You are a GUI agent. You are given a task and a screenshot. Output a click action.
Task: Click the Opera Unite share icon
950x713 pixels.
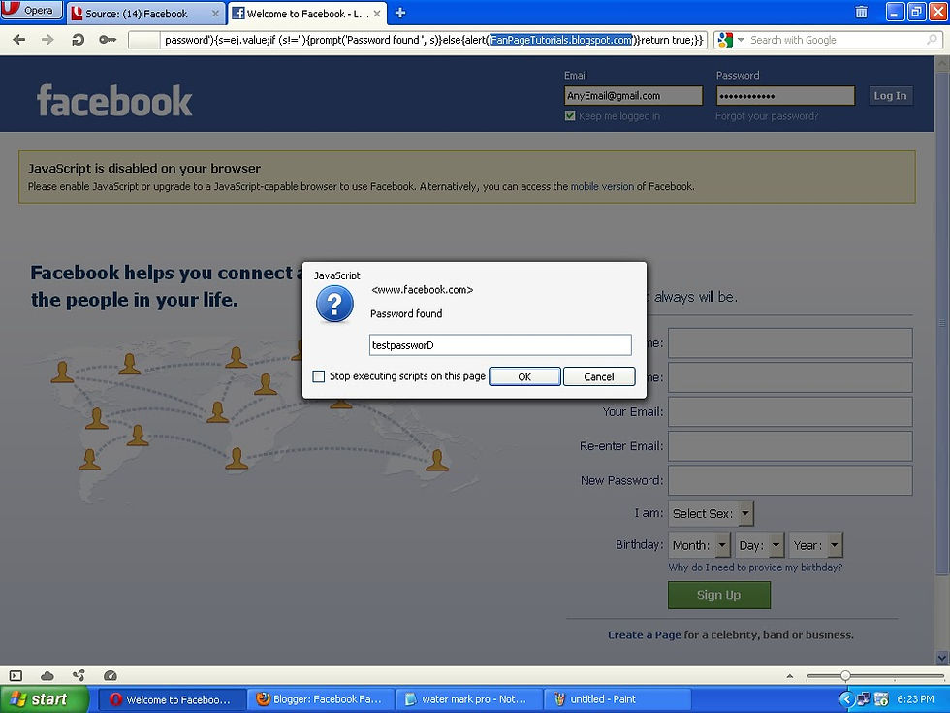pos(79,675)
